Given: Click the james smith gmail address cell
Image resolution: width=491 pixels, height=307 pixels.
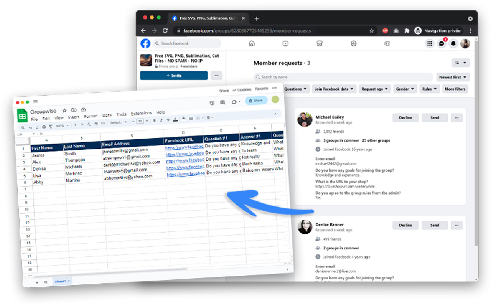Looking at the screenshot, I should point(125,150).
